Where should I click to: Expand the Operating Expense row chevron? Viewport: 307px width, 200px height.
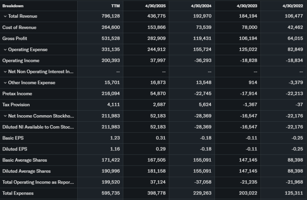point(5,49)
